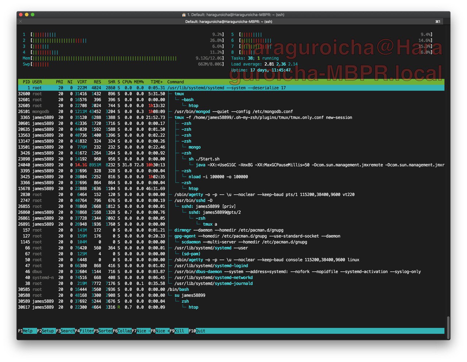Sort by the SHR column header
Image resolution: width=467 pixels, height=362 pixels.
coord(112,82)
